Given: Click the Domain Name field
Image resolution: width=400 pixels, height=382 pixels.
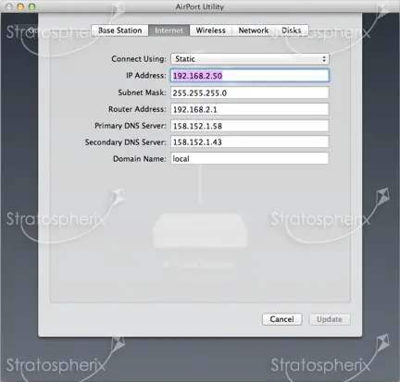Looking at the screenshot, I should (x=250, y=158).
